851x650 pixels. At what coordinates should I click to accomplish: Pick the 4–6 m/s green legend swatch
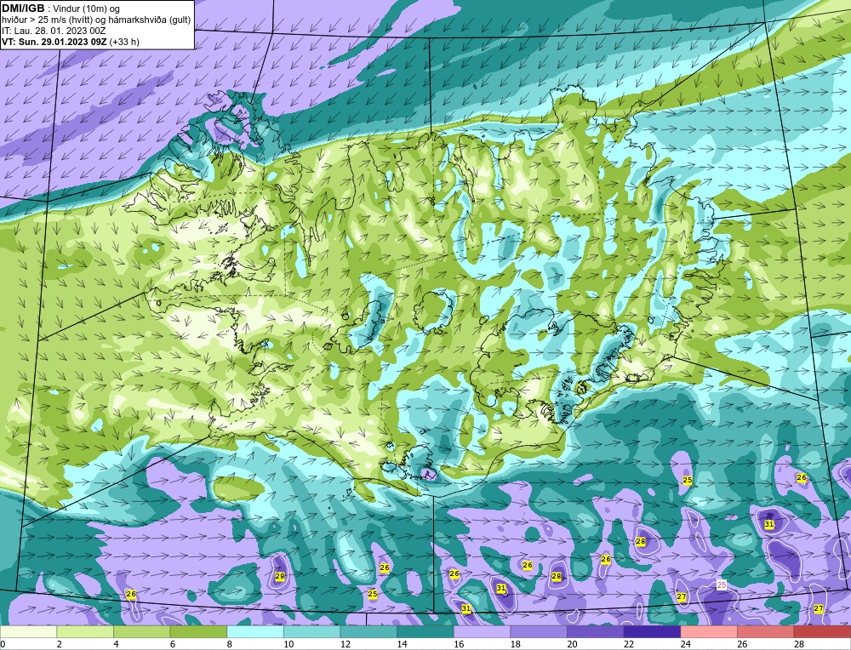click(141, 631)
